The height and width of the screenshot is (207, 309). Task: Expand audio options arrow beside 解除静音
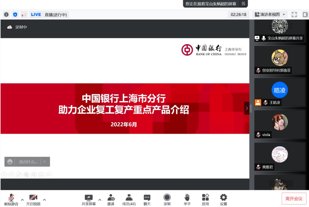(x=22, y=200)
